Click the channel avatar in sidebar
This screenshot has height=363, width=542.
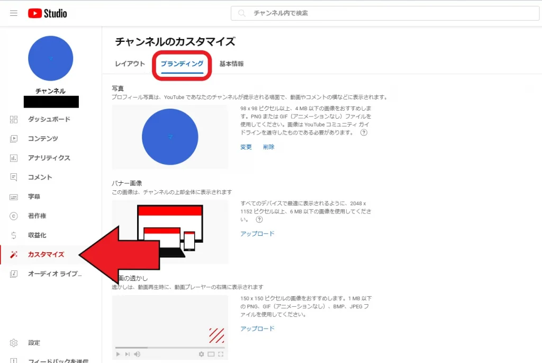click(51, 58)
